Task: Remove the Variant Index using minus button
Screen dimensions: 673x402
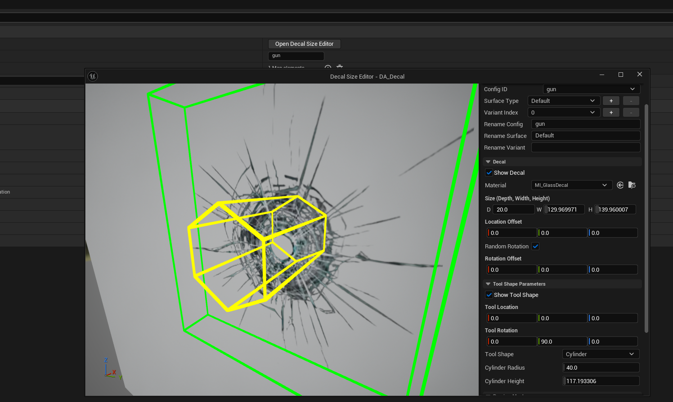Action: (631, 113)
